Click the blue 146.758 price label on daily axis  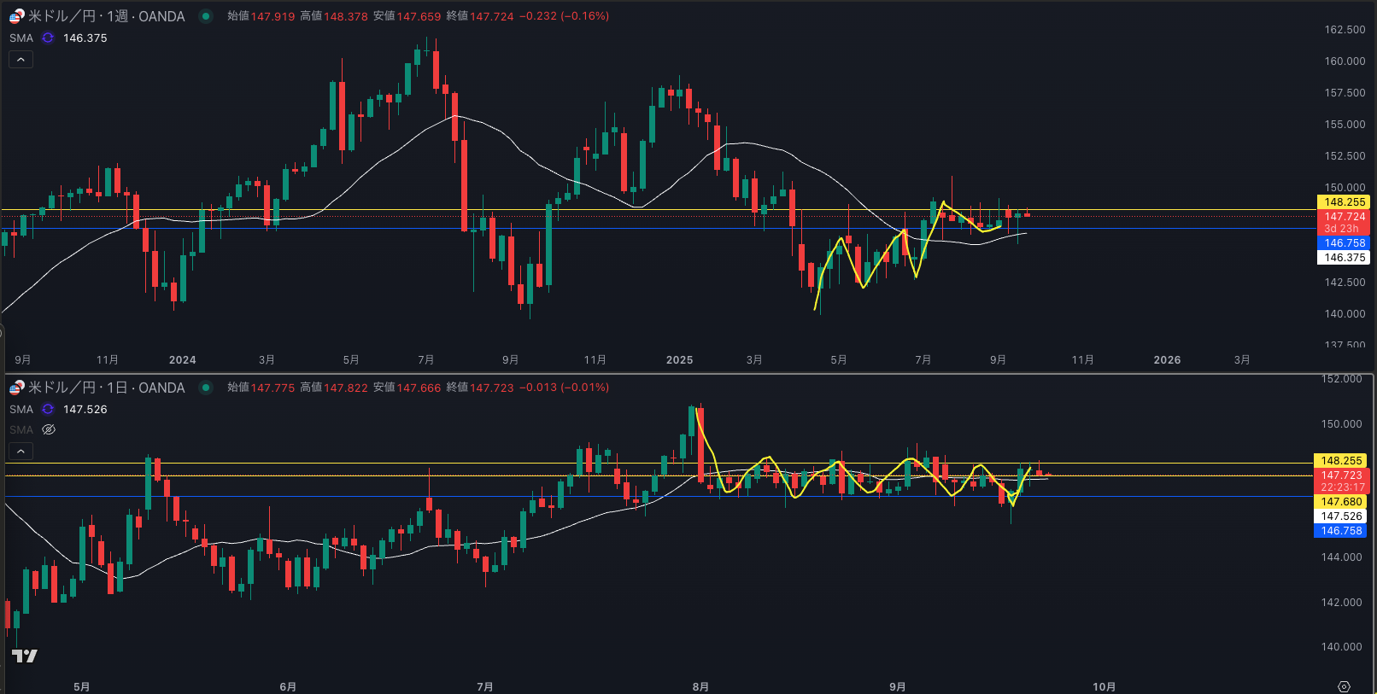[1341, 531]
